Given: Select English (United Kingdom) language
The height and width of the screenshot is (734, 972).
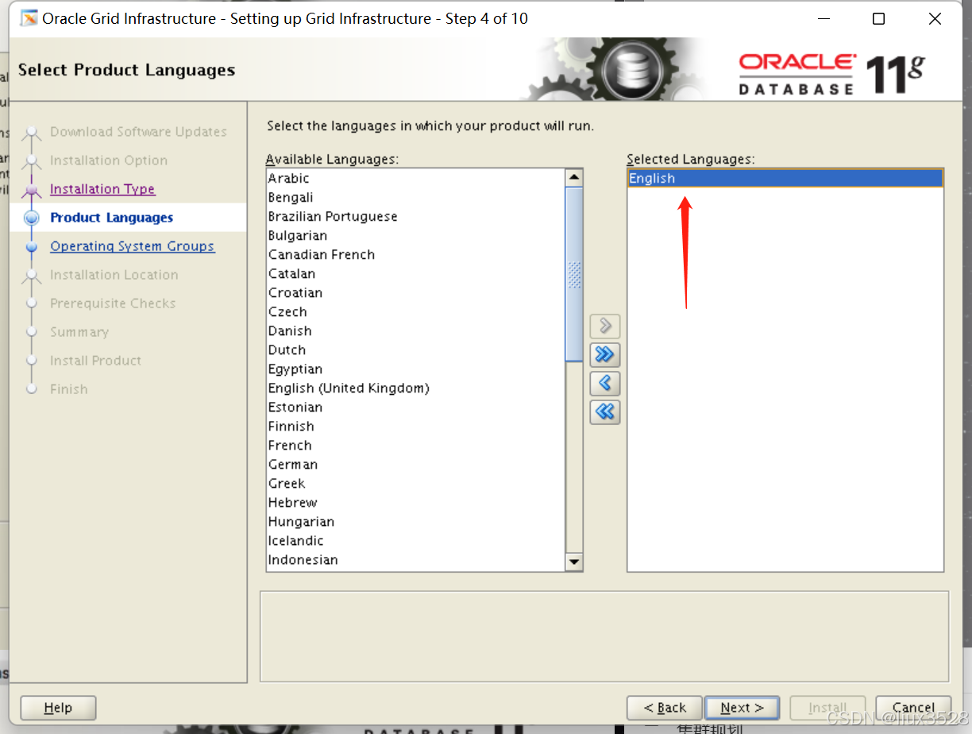Looking at the screenshot, I should [415, 388].
